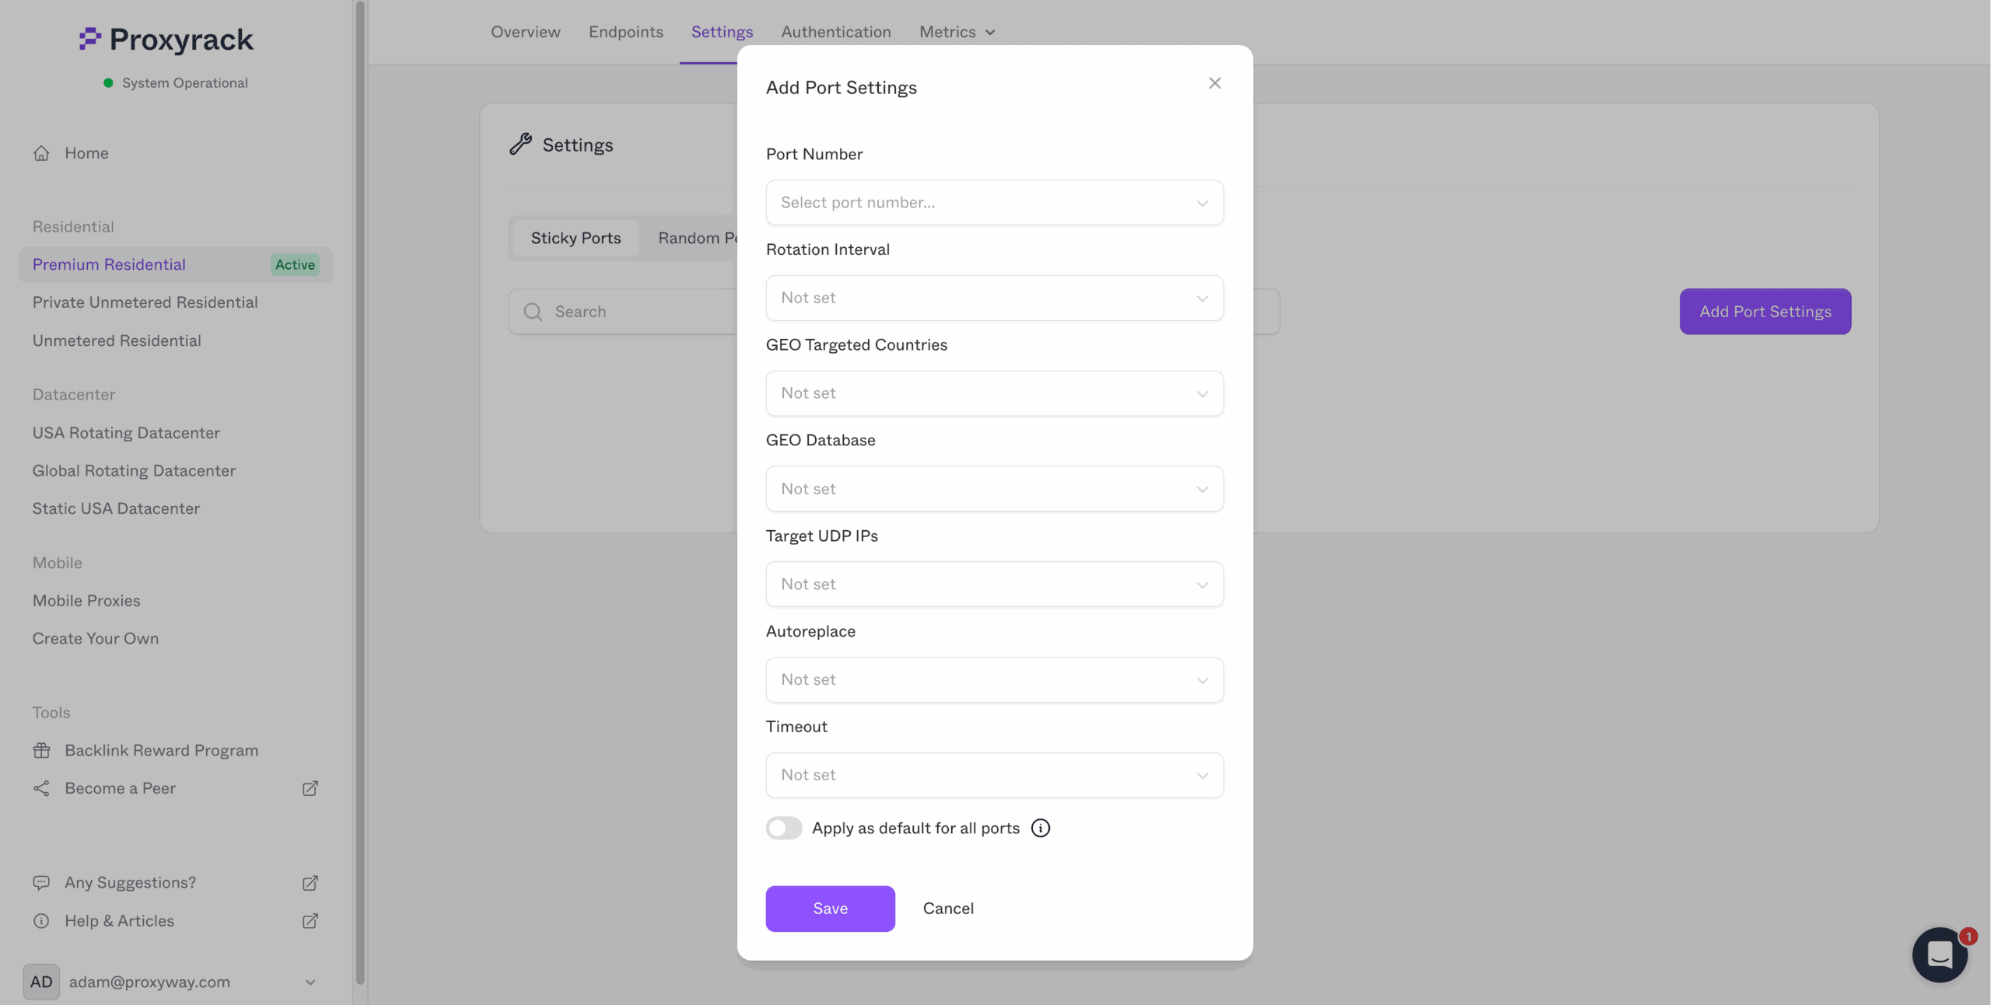The height and width of the screenshot is (1005, 1991).
Task: Close the Add Port Settings dialog
Action: click(x=1215, y=83)
